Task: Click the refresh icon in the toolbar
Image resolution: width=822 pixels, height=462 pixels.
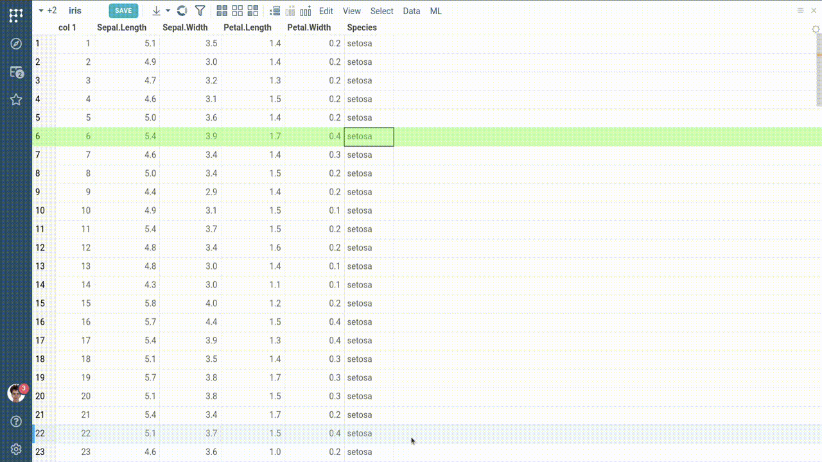Action: [x=182, y=11]
